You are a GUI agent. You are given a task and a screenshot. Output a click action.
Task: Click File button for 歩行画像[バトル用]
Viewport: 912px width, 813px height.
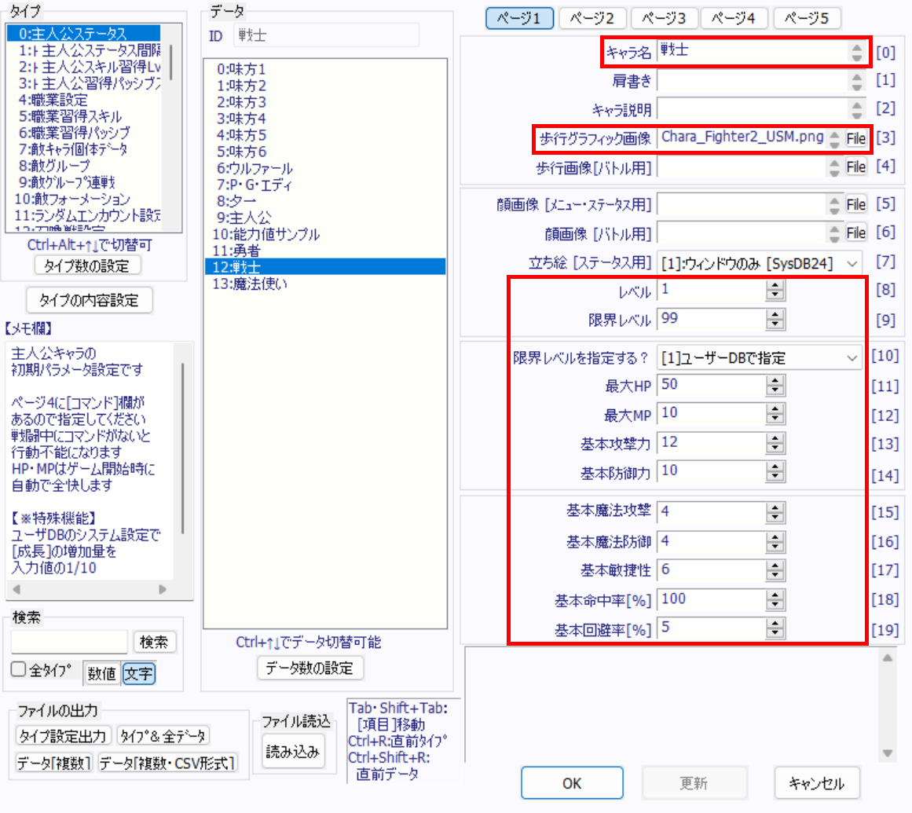point(855,167)
